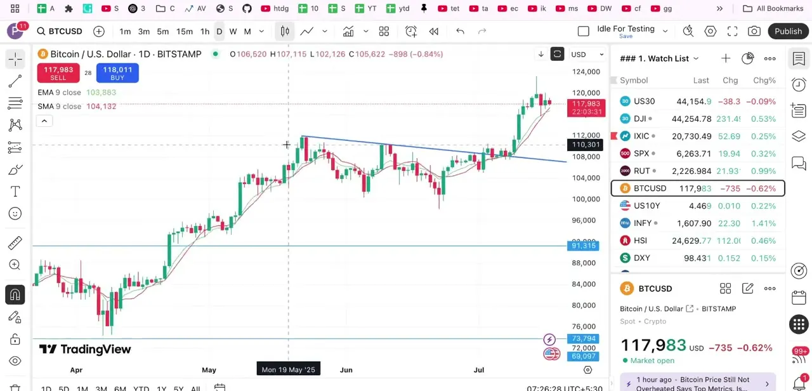Click the Publish button

(x=788, y=31)
